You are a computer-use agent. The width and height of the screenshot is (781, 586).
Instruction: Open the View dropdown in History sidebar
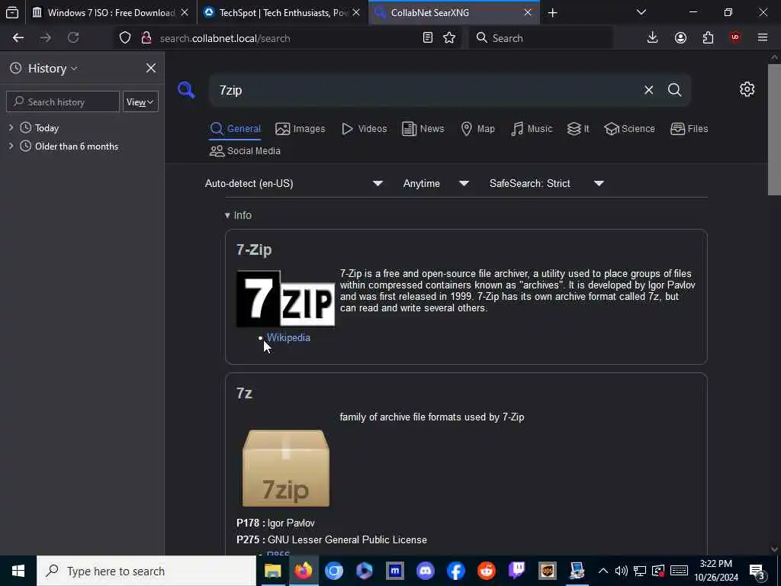click(x=140, y=101)
